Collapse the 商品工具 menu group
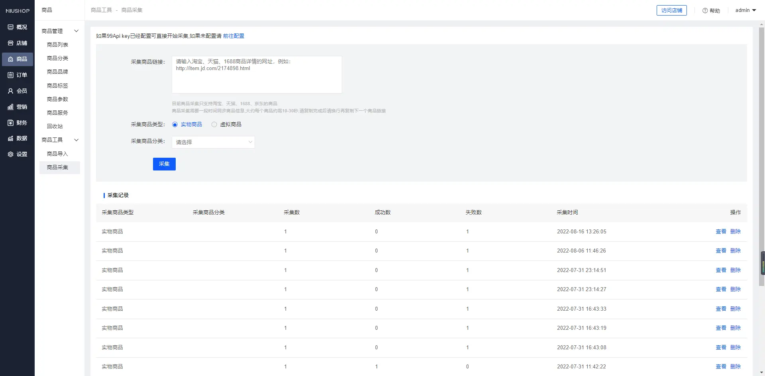Viewport: 765px width, 376px height. click(x=76, y=140)
